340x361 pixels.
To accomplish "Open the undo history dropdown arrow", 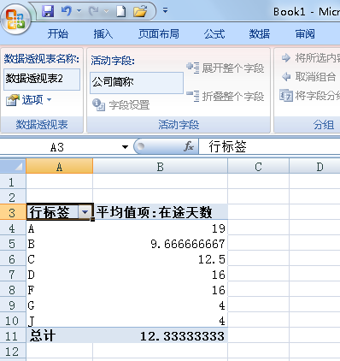I will click(79, 11).
